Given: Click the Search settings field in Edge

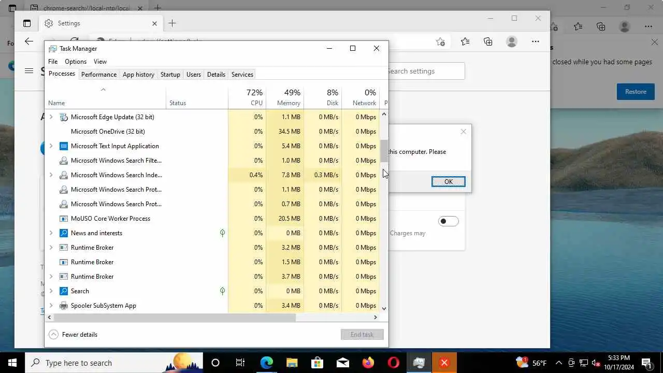Looking at the screenshot, I should click(426, 71).
